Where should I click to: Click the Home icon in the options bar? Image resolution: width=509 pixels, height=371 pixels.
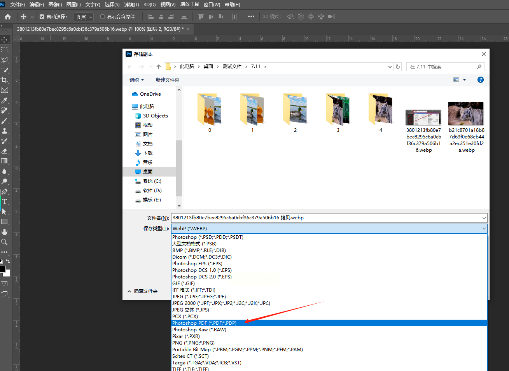(x=8, y=17)
